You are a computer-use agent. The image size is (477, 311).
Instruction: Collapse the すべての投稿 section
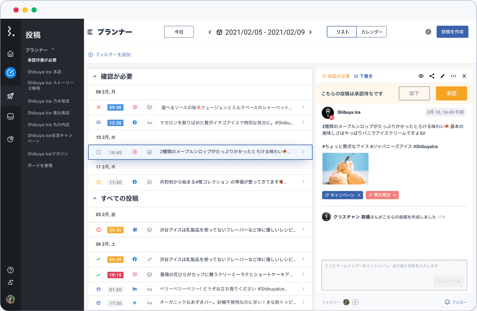[x=95, y=198]
